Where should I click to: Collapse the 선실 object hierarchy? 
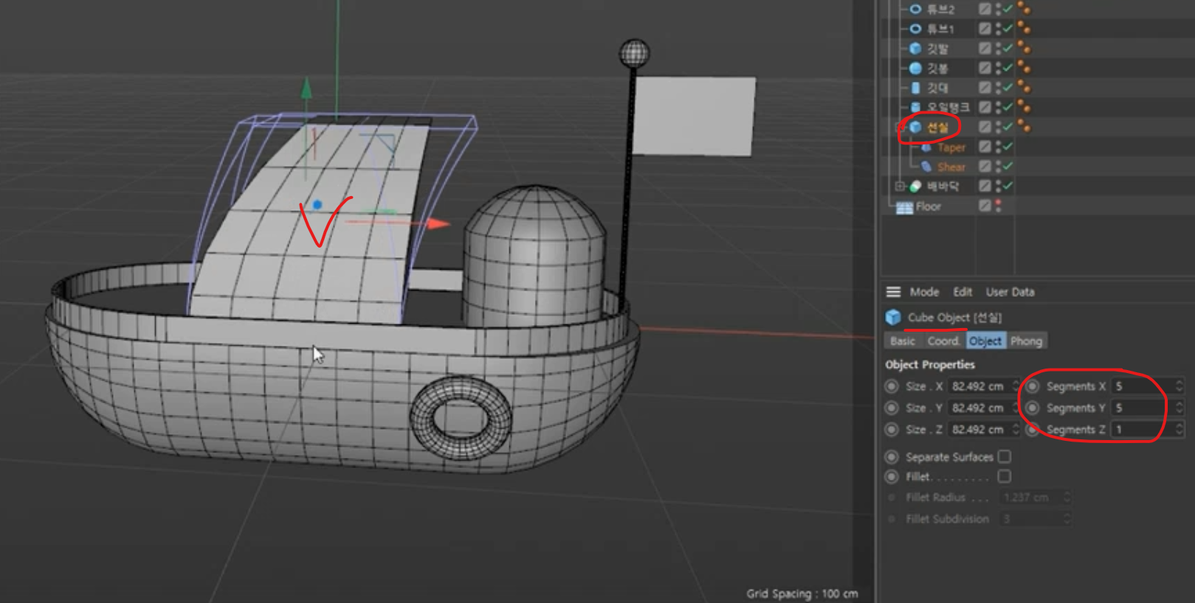[x=900, y=128]
